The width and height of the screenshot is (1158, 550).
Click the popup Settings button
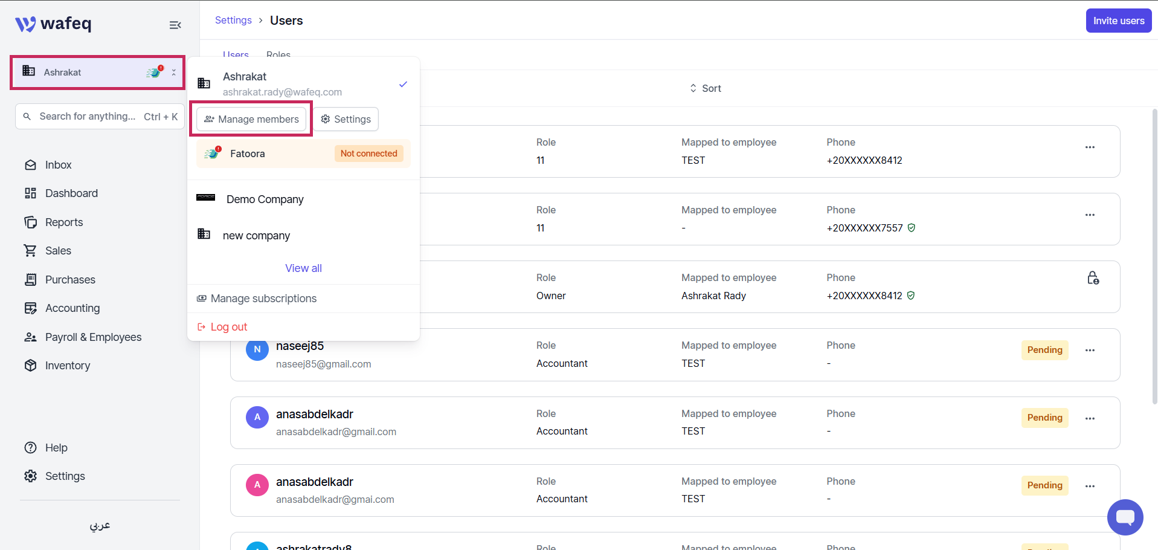click(346, 119)
